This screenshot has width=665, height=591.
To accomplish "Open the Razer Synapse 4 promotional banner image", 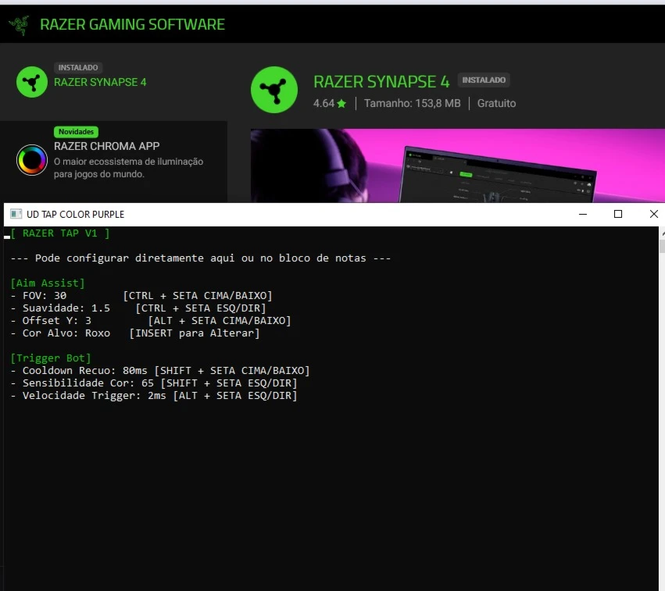I will click(x=458, y=166).
